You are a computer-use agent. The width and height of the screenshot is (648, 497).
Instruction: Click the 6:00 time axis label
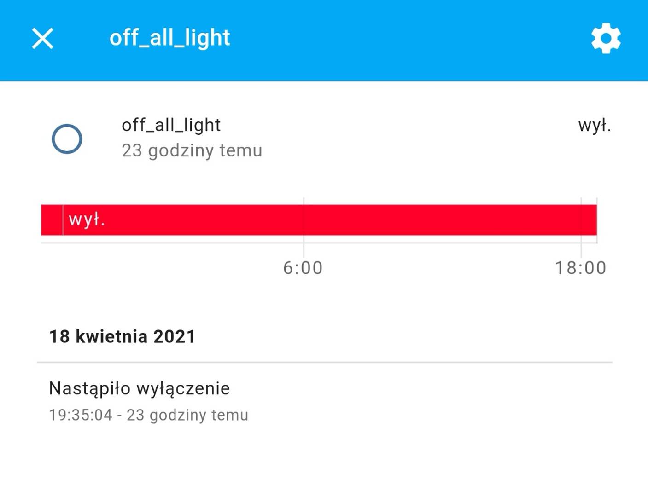303,268
